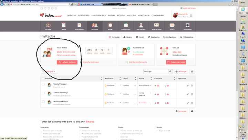Viewport: 248px width, 140px height.
Task: Click the printer icon above the guest table
Action: point(192,72)
